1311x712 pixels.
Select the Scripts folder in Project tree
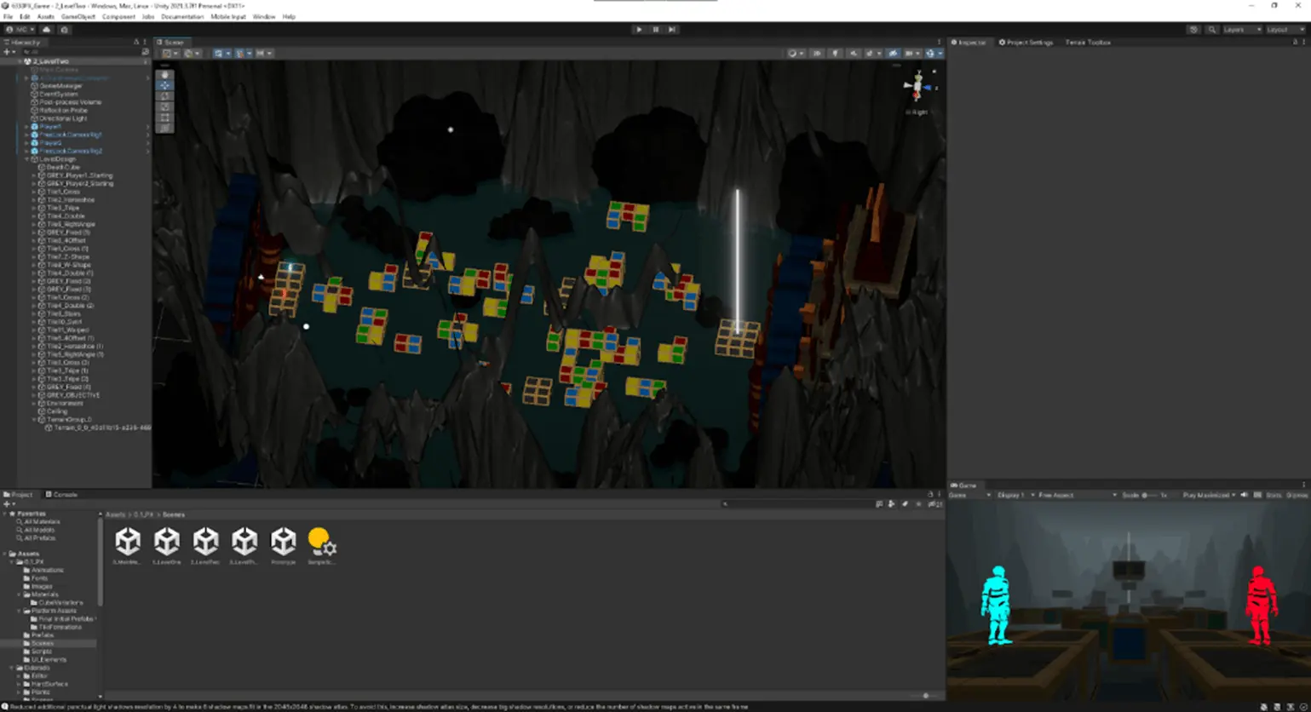click(41, 652)
